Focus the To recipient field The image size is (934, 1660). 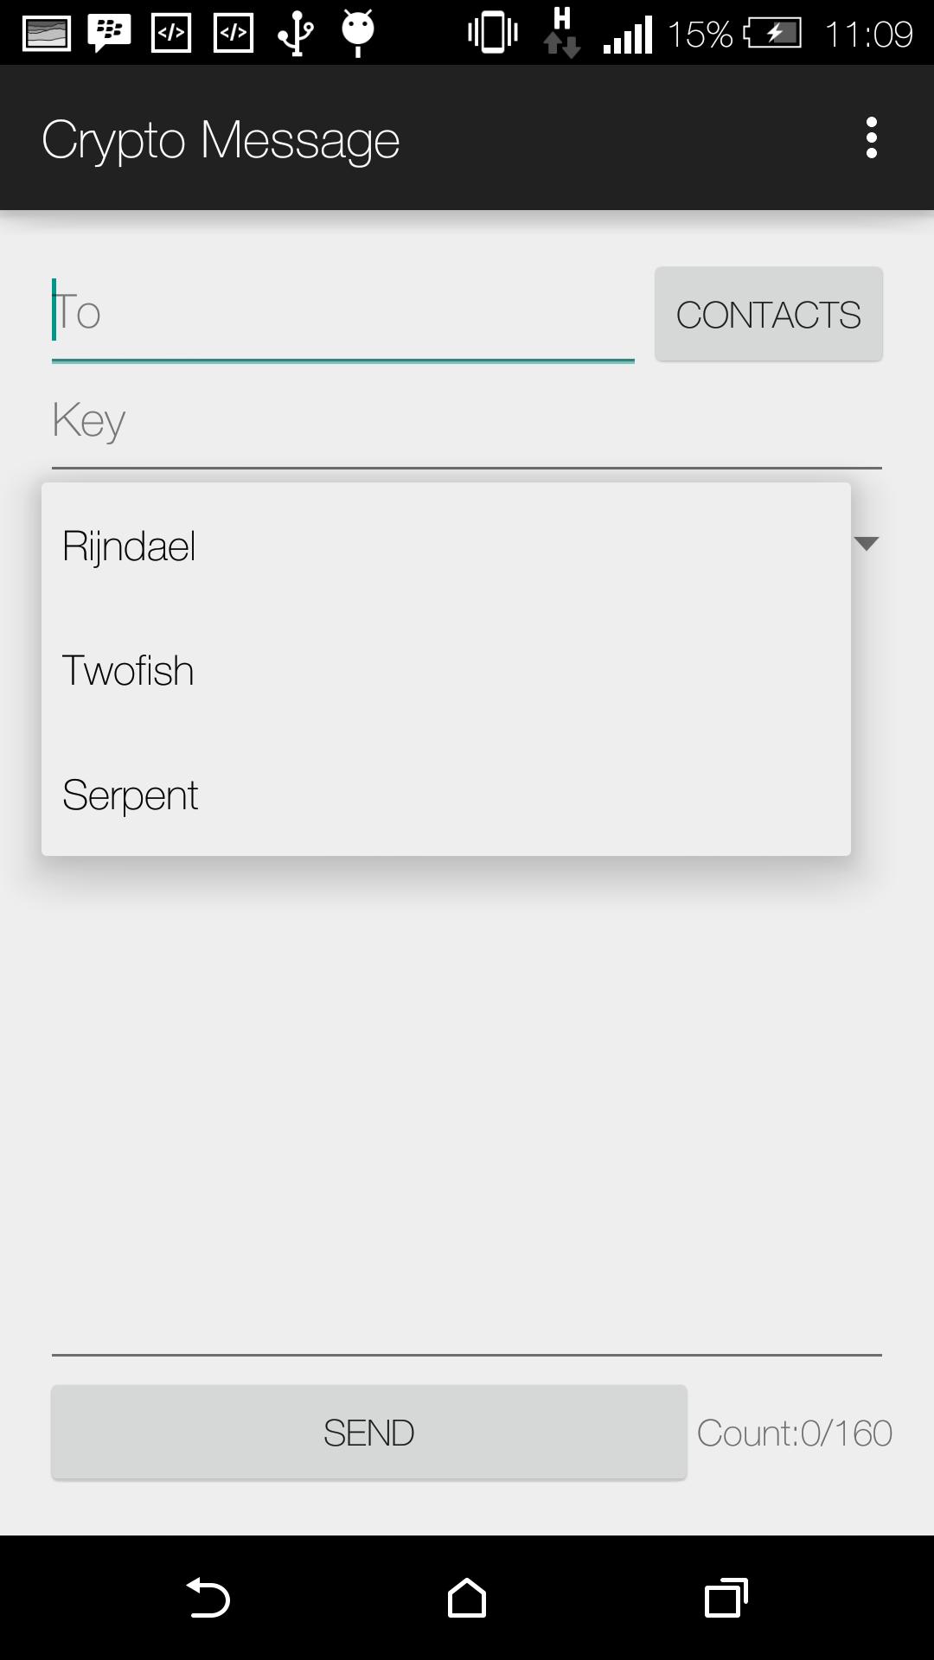pos(342,313)
